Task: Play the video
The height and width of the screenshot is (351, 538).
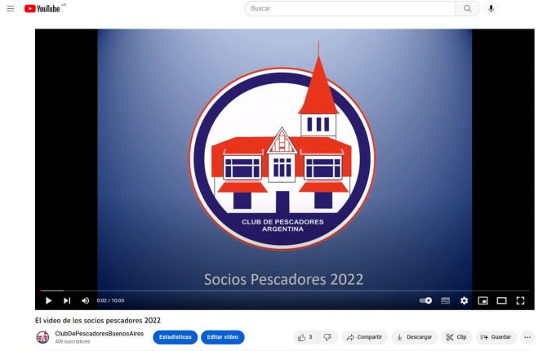Action: click(x=48, y=300)
